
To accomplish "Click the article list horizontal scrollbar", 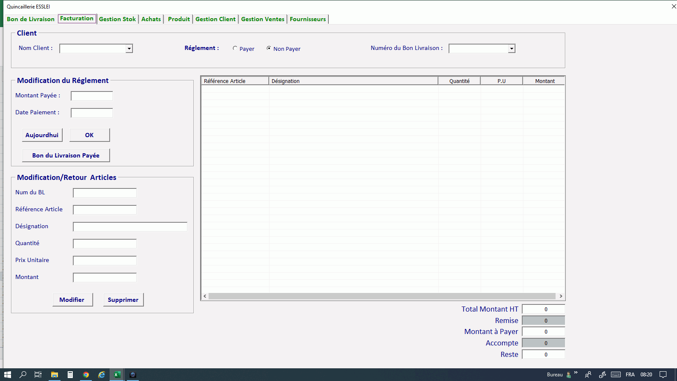I will pos(382,296).
